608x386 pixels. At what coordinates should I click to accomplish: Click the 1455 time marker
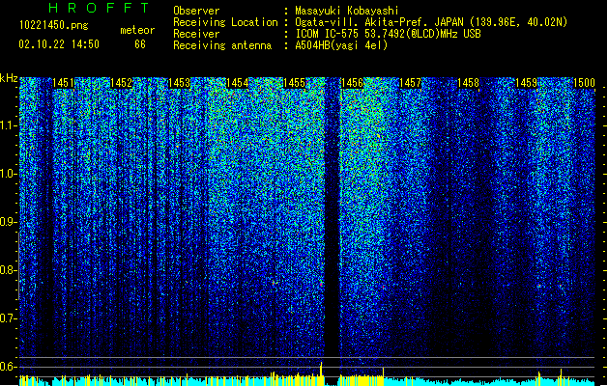[294, 83]
